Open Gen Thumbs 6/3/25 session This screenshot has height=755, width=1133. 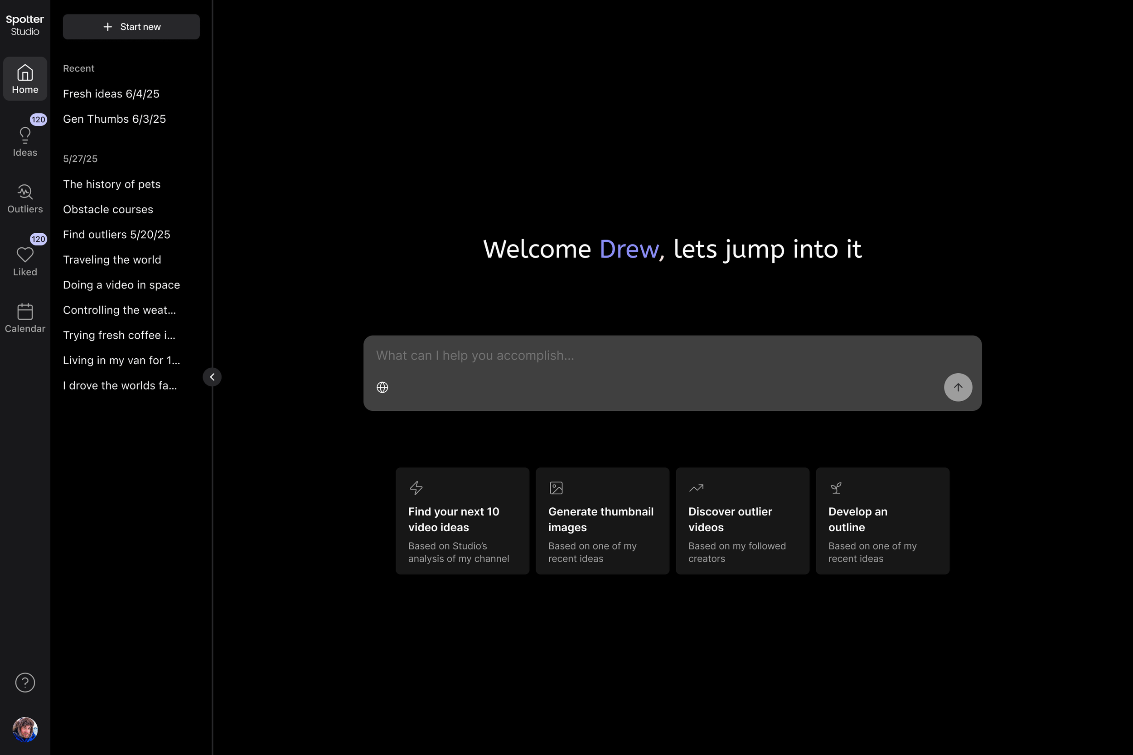click(114, 119)
